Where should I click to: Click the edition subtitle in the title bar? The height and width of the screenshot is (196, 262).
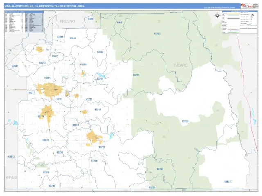coord(219,8)
